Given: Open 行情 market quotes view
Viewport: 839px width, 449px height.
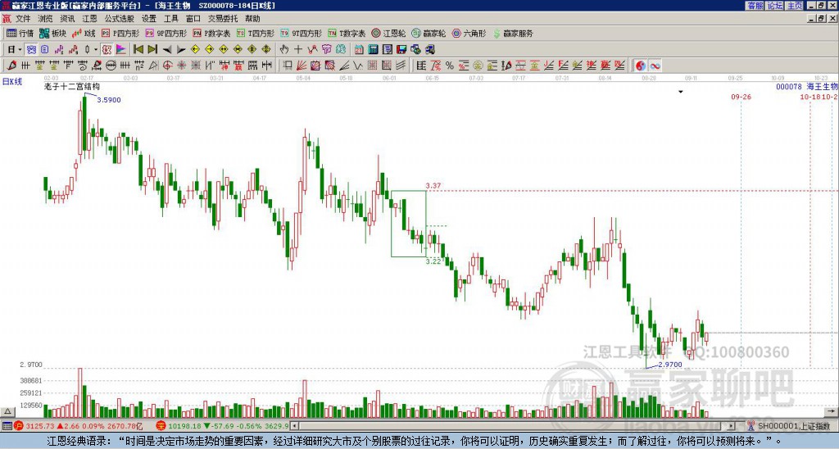Looking at the screenshot, I should point(20,33).
